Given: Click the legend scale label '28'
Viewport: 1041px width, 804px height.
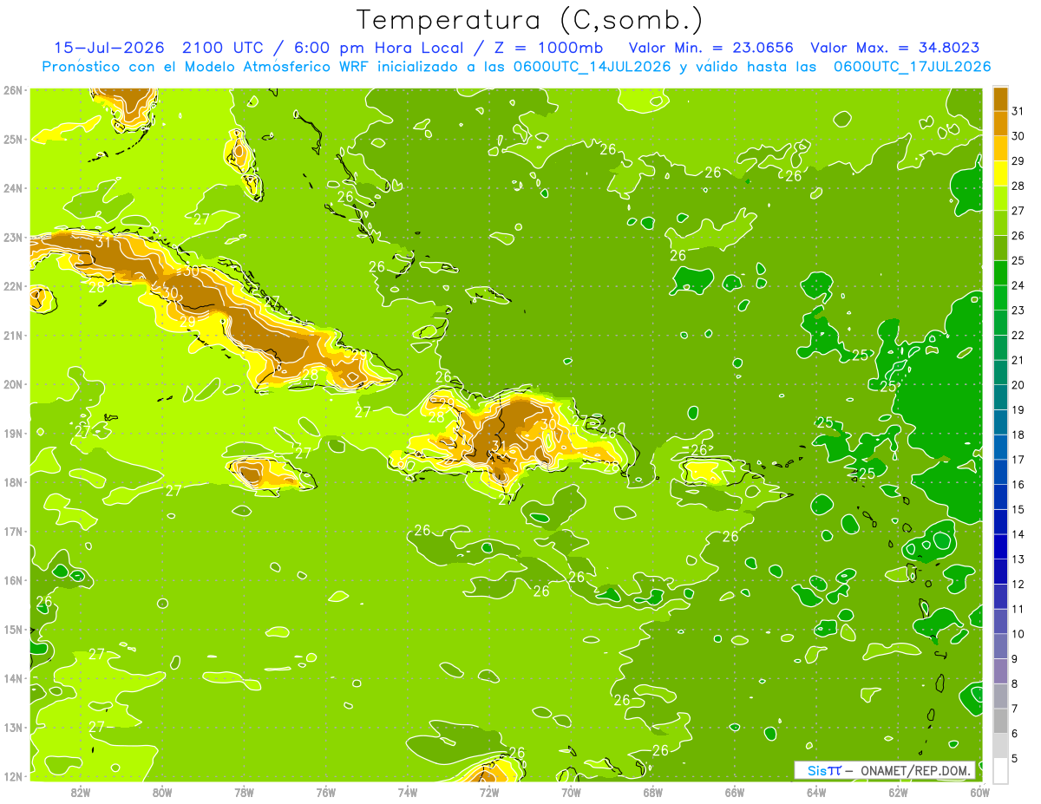Looking at the screenshot, I should (1017, 186).
